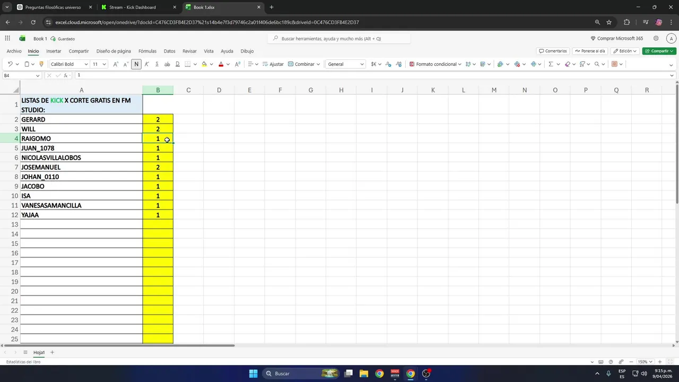Click the text alignment icon
The height and width of the screenshot is (382, 679).
pyautogui.click(x=250, y=64)
